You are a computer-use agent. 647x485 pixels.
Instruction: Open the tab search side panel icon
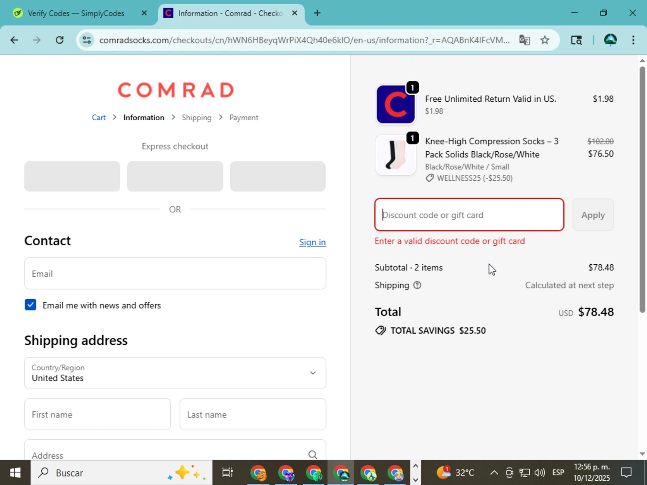(576, 40)
